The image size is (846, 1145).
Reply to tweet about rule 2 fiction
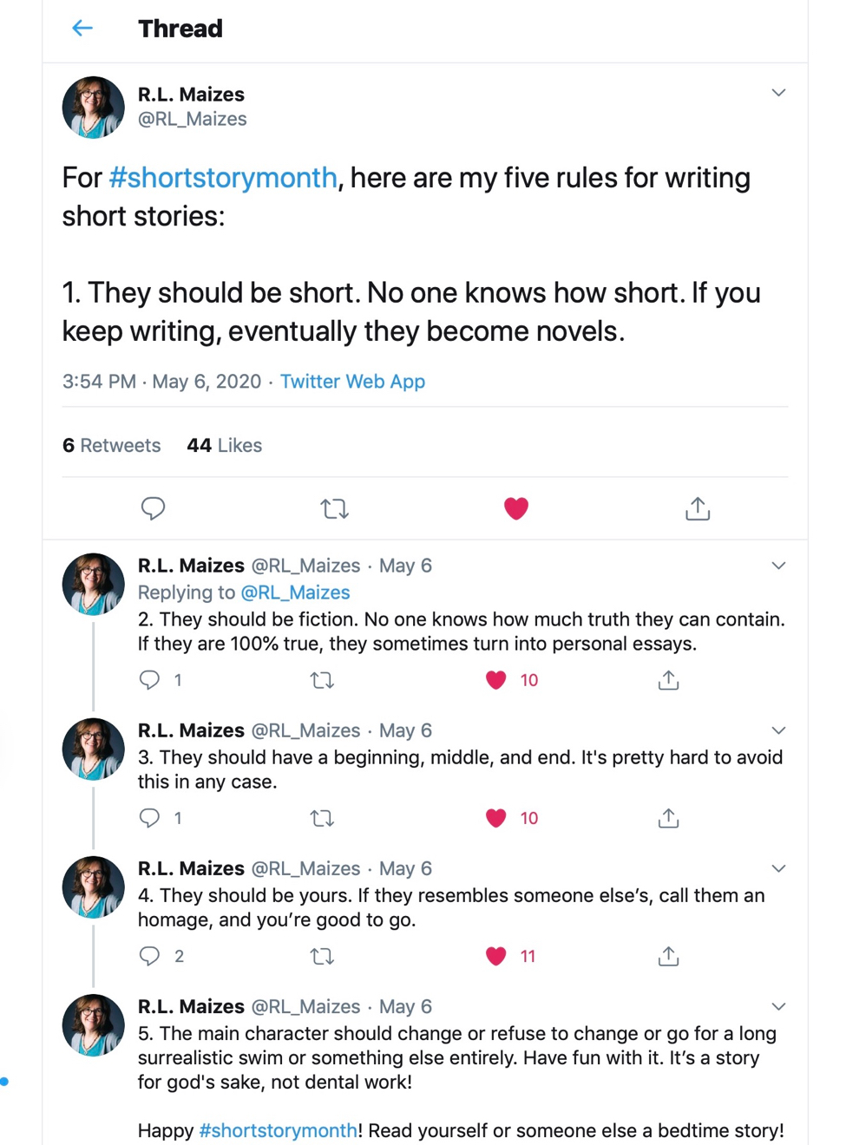149,680
